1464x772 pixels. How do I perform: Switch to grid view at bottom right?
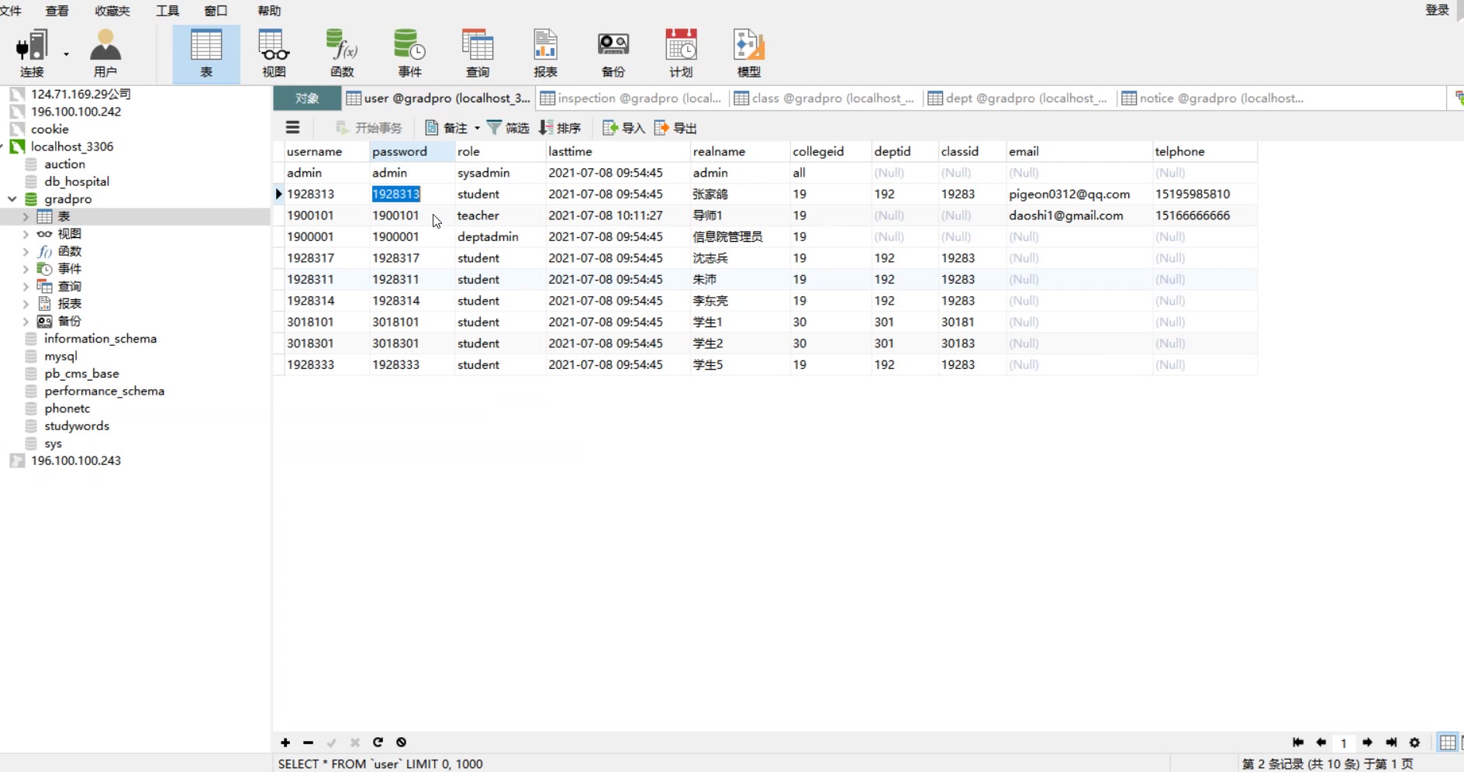coord(1447,743)
